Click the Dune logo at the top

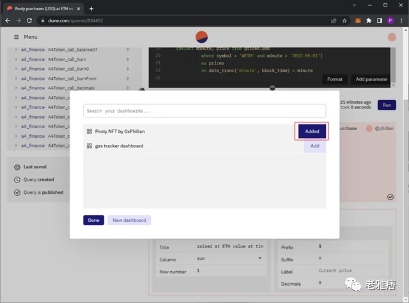pos(201,36)
